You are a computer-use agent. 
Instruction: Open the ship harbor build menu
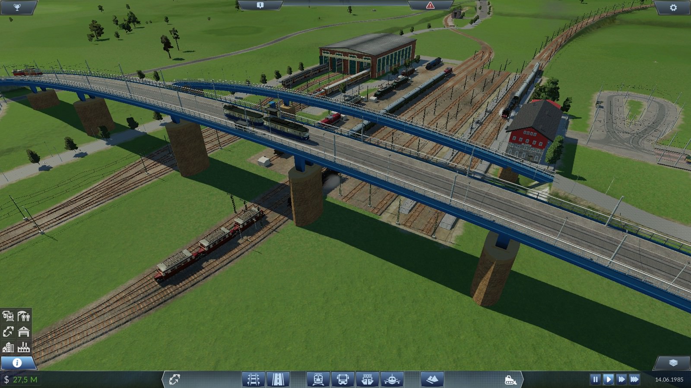(368, 379)
